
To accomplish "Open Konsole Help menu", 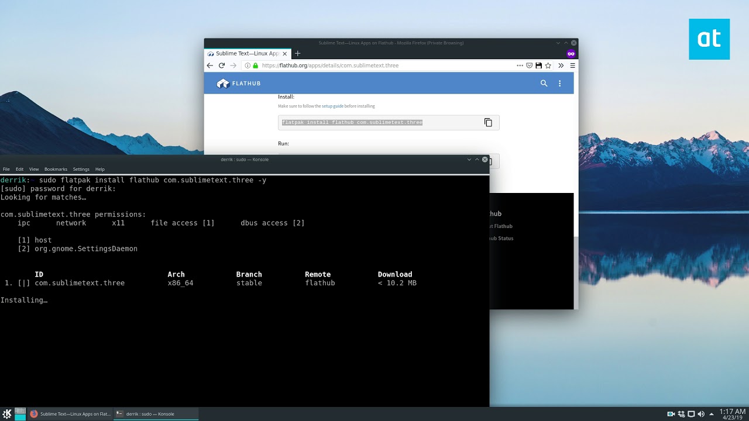I will [100, 169].
